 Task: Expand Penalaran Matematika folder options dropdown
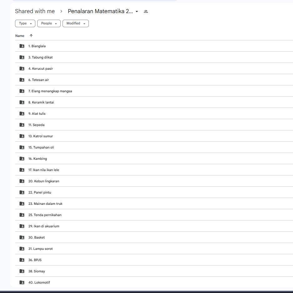137,11
